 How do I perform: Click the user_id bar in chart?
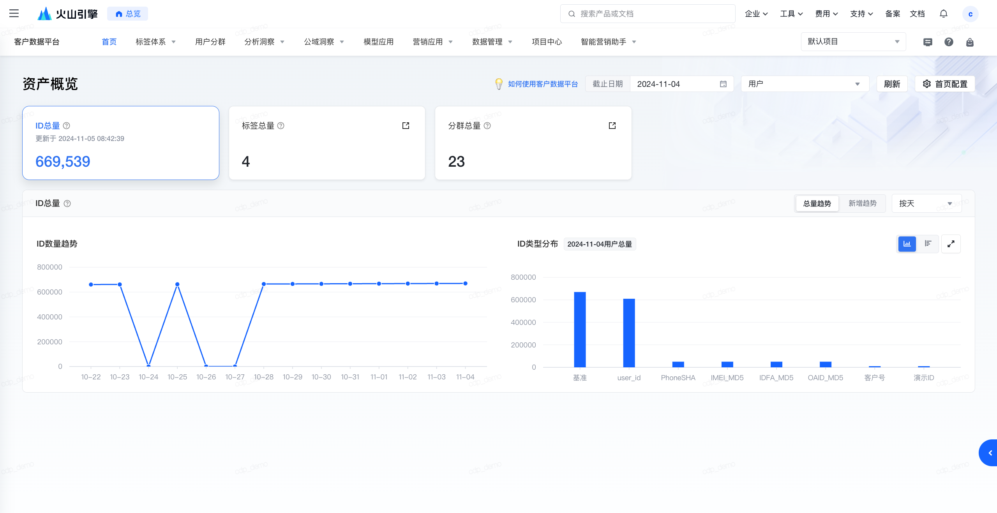pyautogui.click(x=629, y=333)
